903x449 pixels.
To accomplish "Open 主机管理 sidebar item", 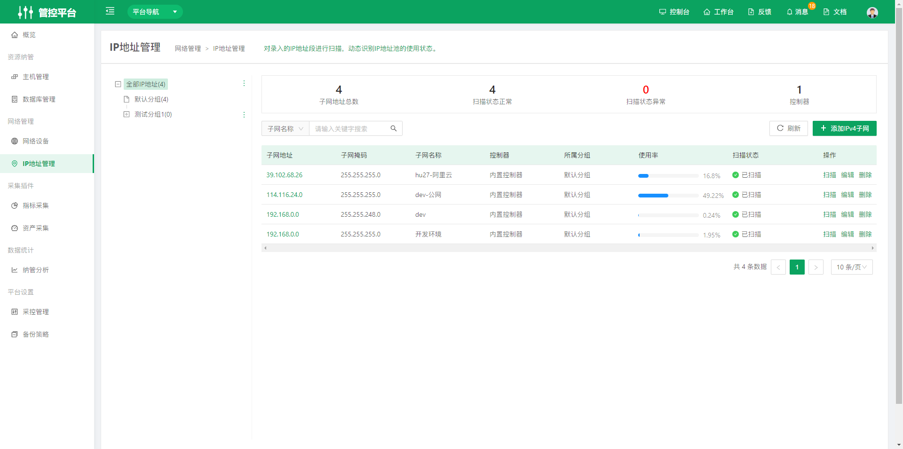I will pos(47,77).
